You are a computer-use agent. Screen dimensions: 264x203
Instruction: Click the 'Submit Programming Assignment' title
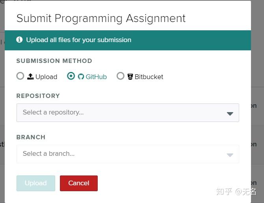[101, 18]
